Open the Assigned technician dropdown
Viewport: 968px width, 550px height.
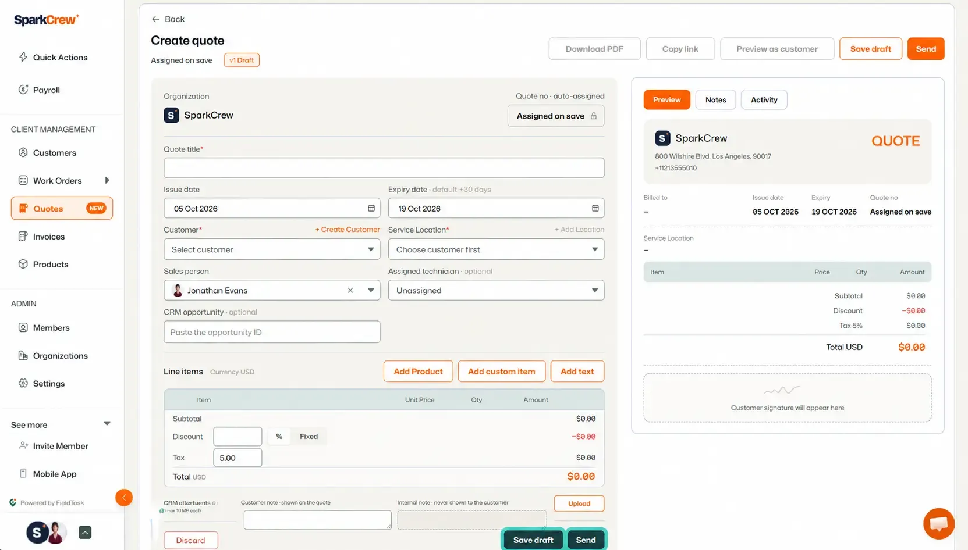[496, 290]
